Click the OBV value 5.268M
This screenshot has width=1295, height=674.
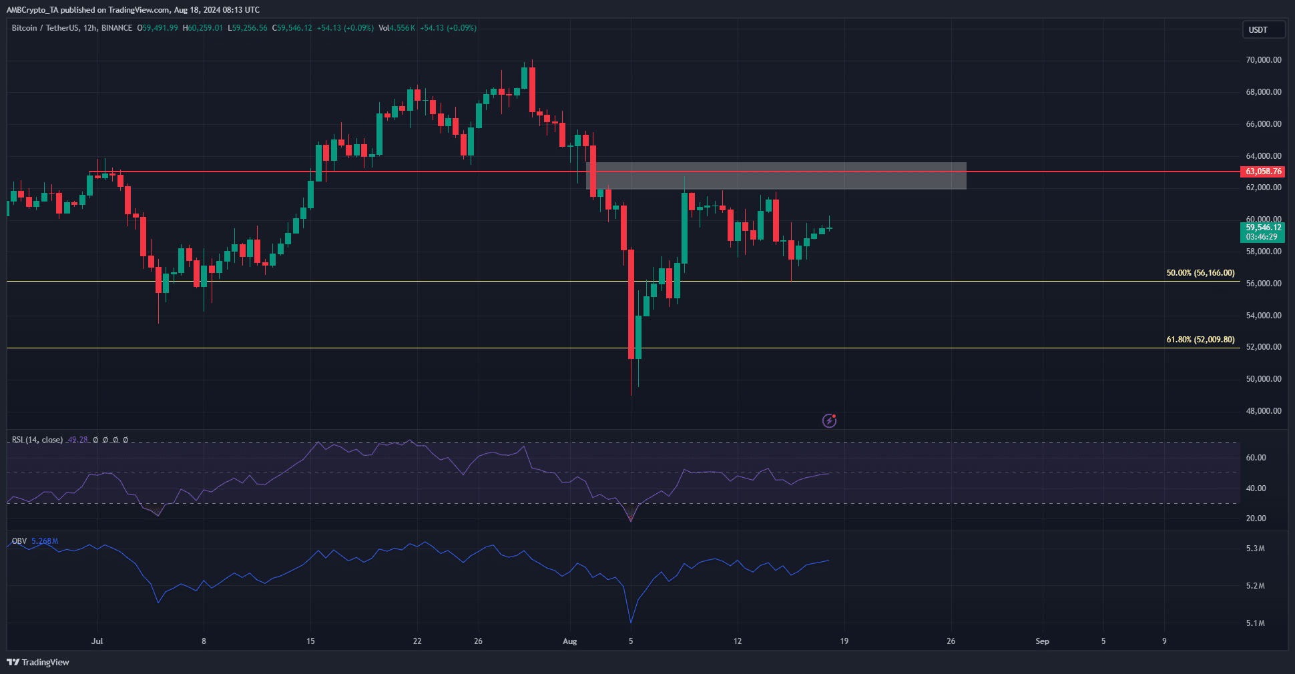[x=45, y=541]
